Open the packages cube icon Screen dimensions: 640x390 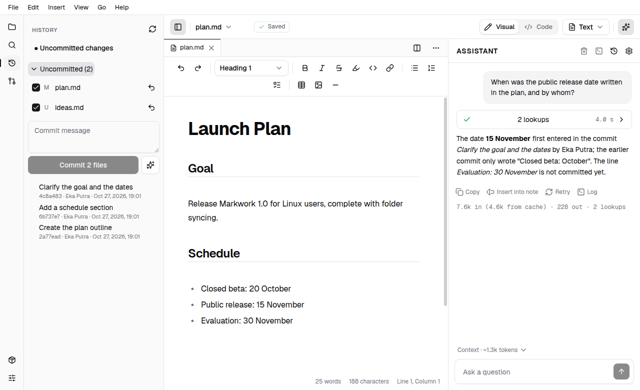tap(12, 360)
